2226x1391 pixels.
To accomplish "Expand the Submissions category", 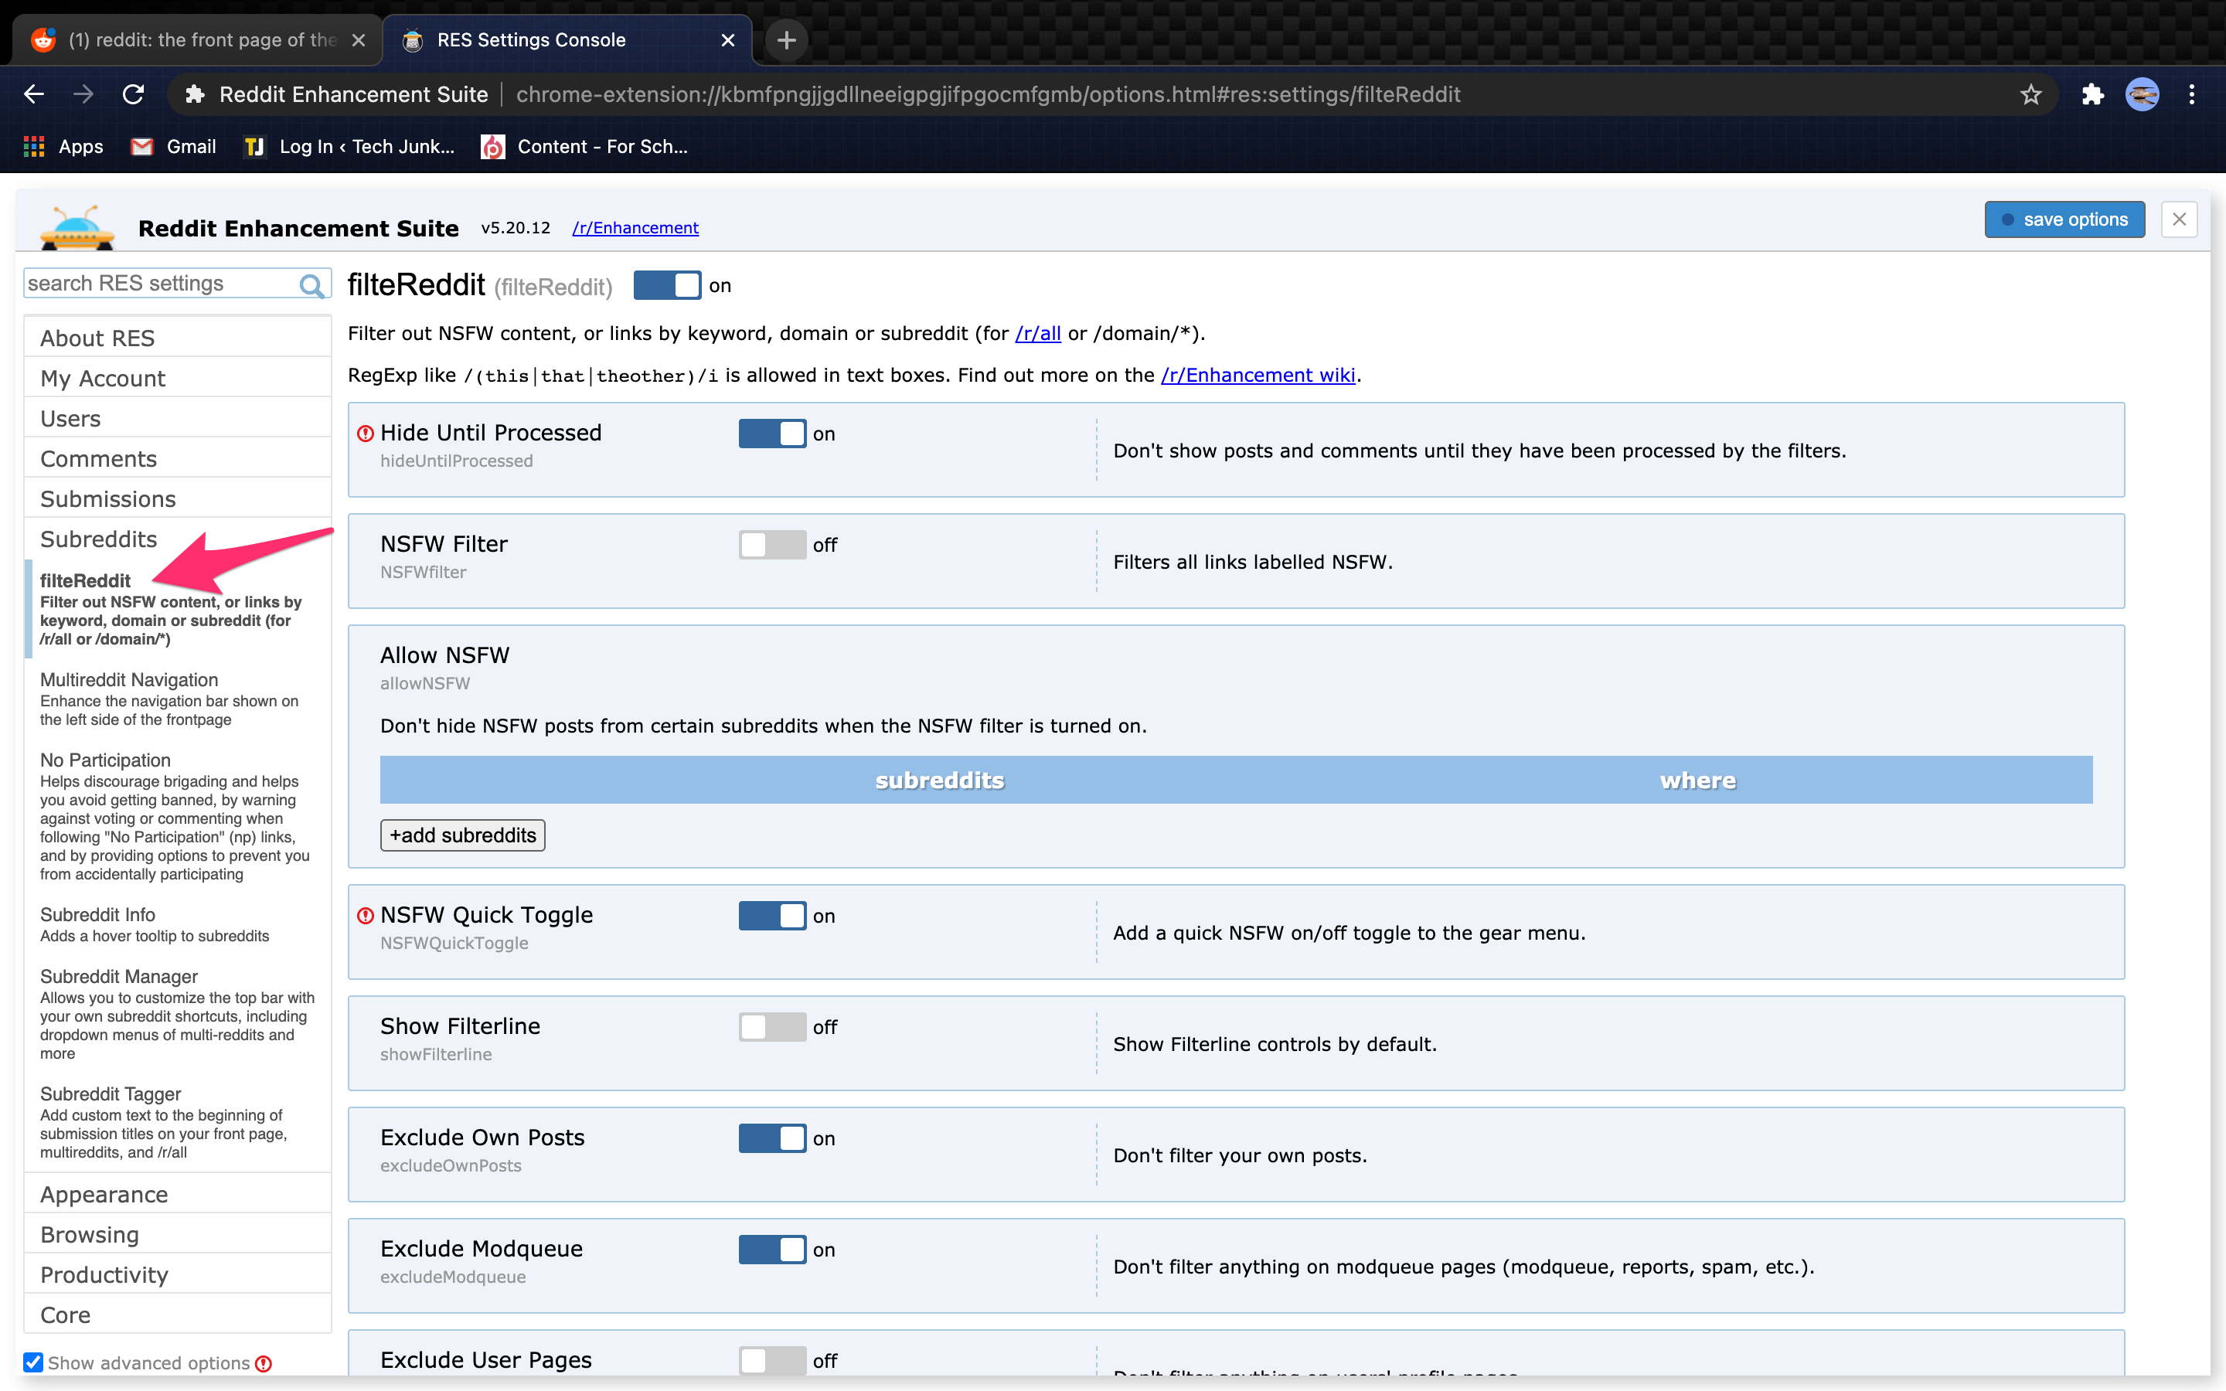I will [178, 498].
